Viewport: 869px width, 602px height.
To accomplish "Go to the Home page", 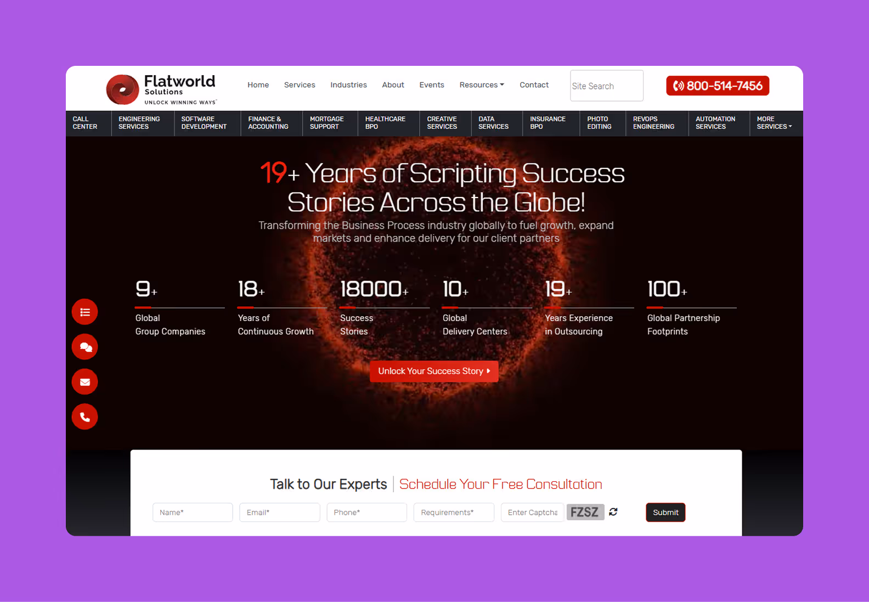I will click(258, 85).
